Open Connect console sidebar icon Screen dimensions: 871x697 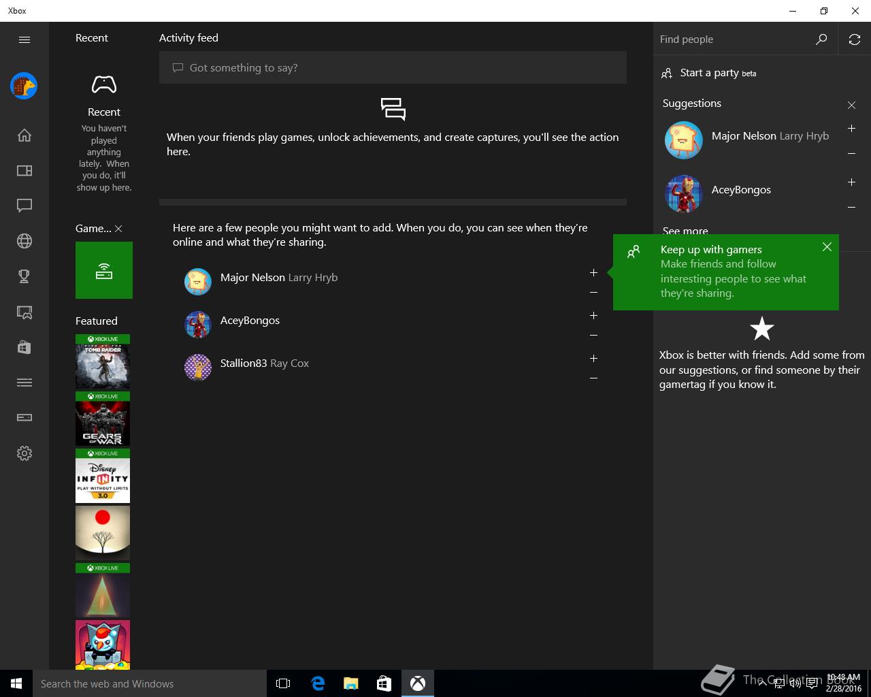pos(24,417)
